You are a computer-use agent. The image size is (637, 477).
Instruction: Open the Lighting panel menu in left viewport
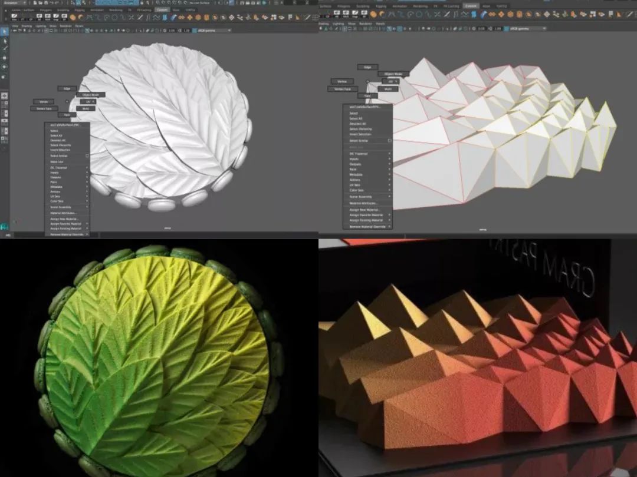[41, 26]
